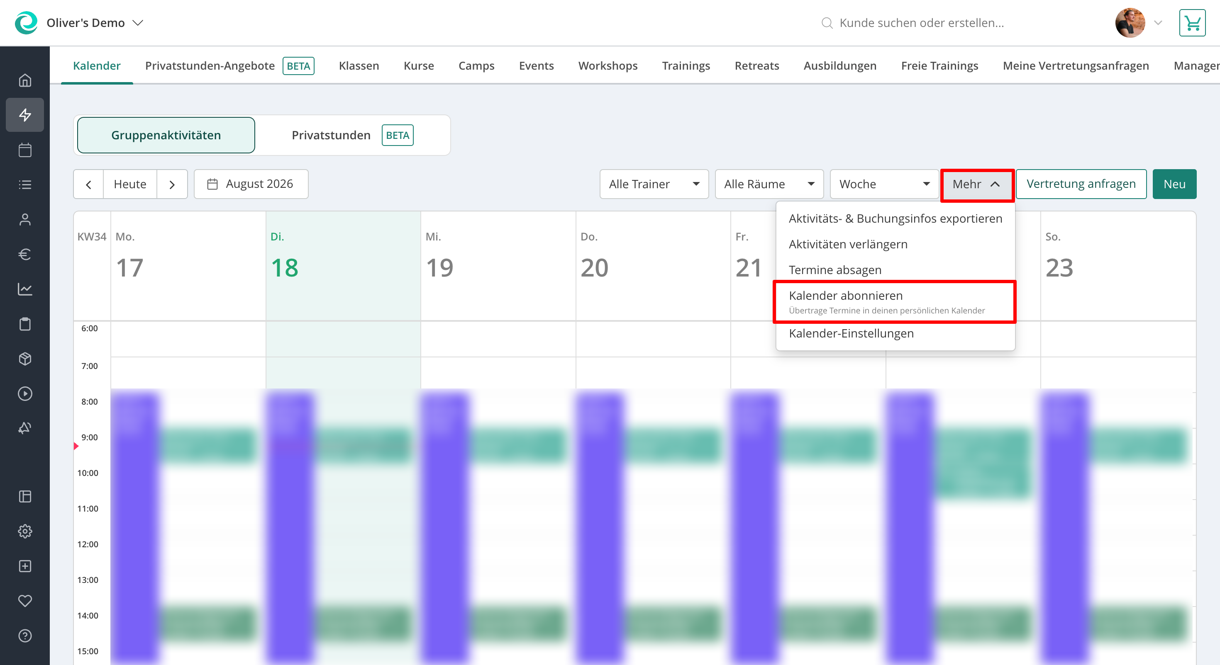Go to next week arrow
The height and width of the screenshot is (665, 1220).
coord(172,184)
